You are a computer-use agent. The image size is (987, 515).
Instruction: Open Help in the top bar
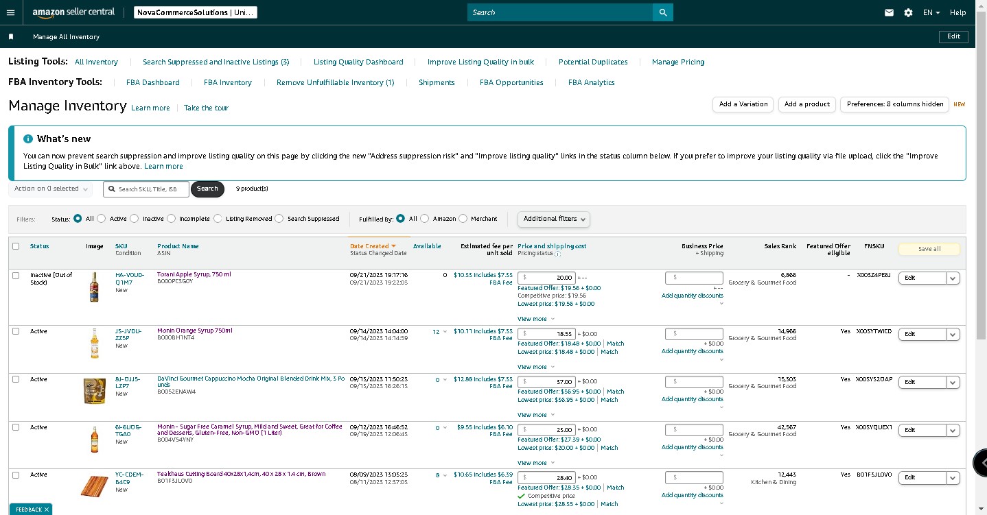(x=957, y=12)
